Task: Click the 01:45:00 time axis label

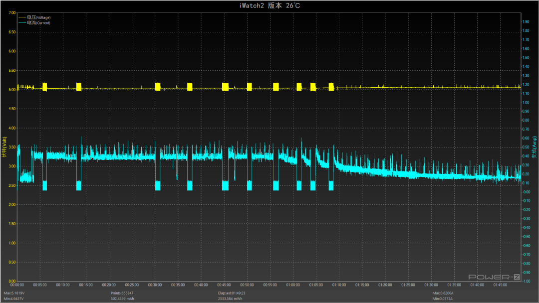Action: (501, 285)
